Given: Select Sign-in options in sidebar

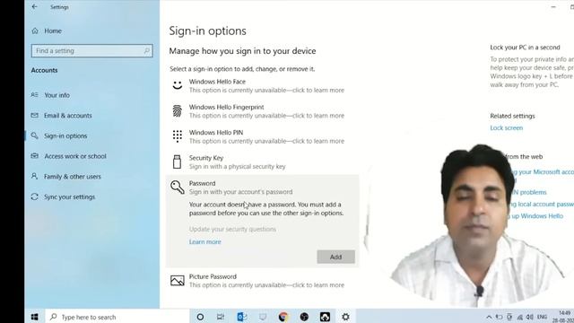Looking at the screenshot, I should pos(65,135).
